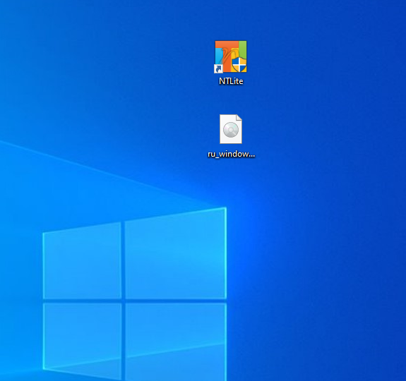Click the NTLite label text

231,81
